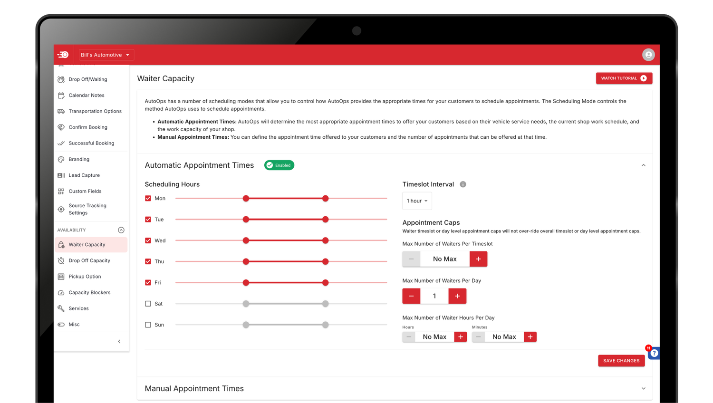Click the AutoOps logo icon
The height and width of the screenshot is (403, 713).
point(63,55)
